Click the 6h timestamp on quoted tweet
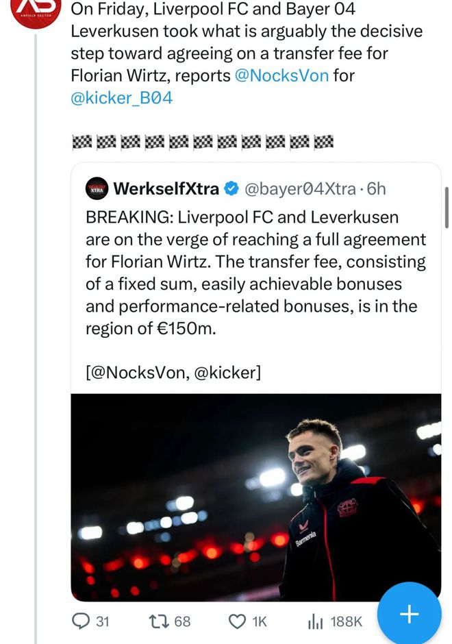The image size is (452, 644). (x=377, y=188)
